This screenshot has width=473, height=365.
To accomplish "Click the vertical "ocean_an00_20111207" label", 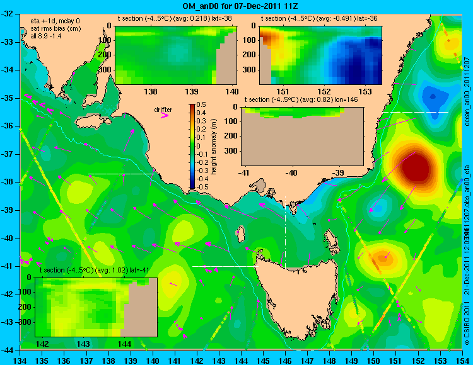I will pos(467,90).
